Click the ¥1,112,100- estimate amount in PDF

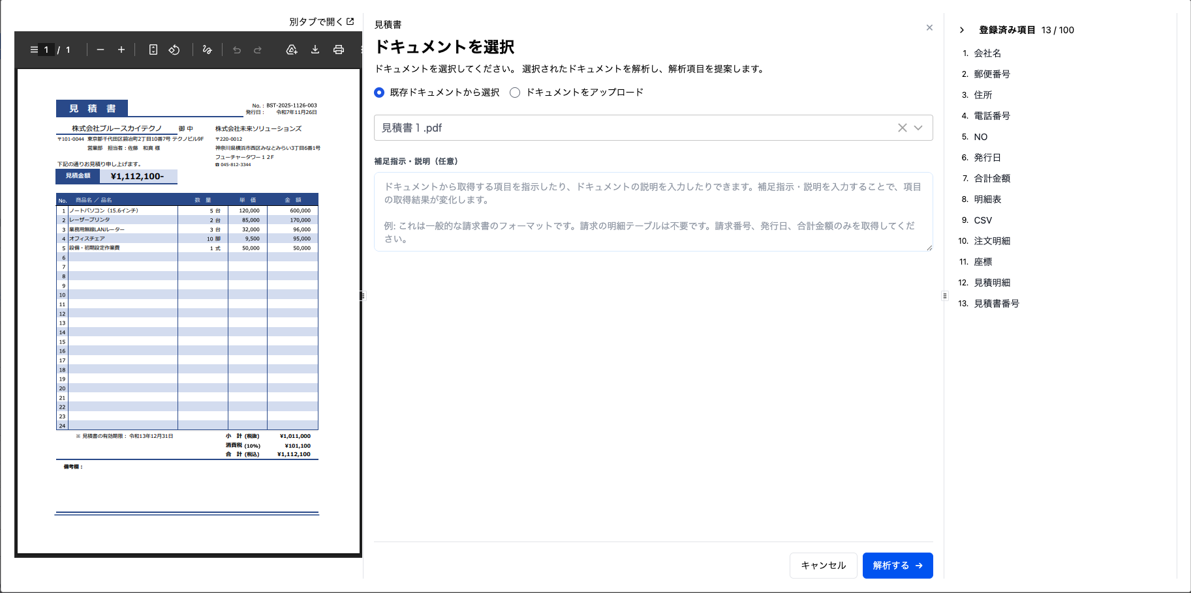pos(137,176)
